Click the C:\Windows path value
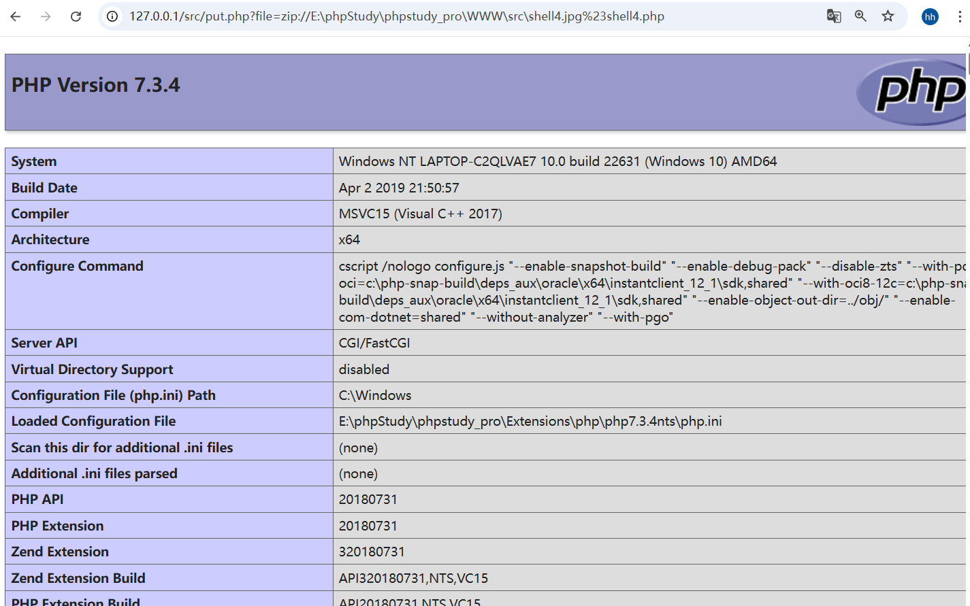Screen dimensions: 970x606 tap(375, 395)
